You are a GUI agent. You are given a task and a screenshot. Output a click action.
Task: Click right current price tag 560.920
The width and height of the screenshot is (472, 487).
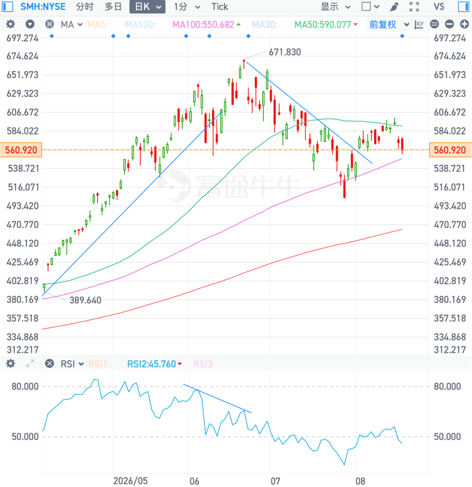pos(450,150)
